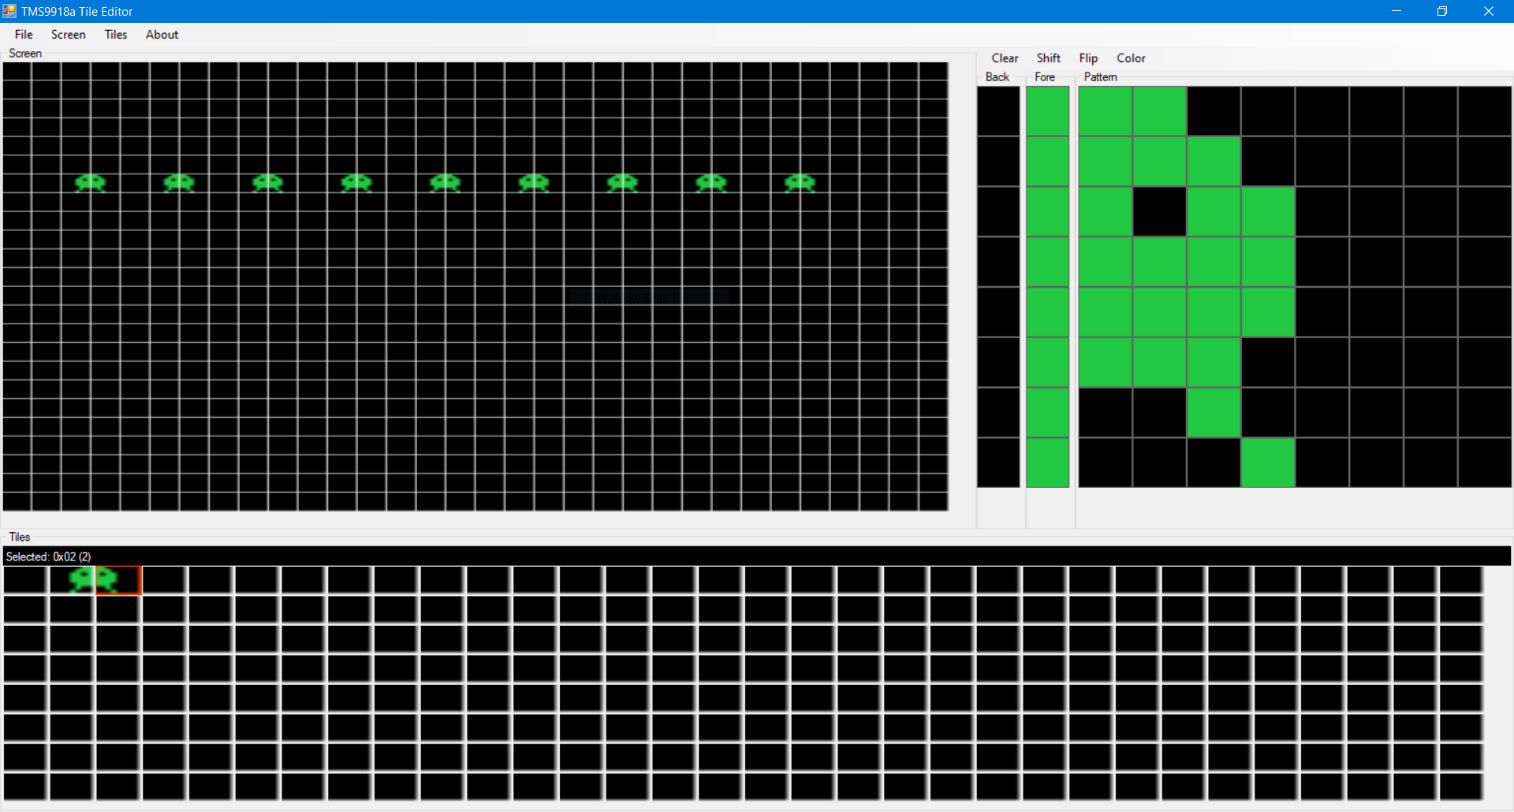Click the fourth alien sprite on the screen map
This screenshot has height=812, width=1514.
(356, 183)
